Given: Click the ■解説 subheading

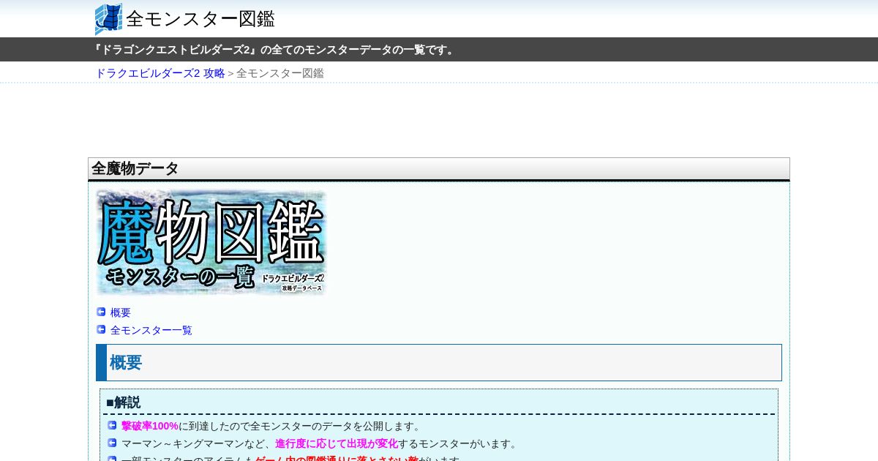Looking at the screenshot, I should 123,402.
